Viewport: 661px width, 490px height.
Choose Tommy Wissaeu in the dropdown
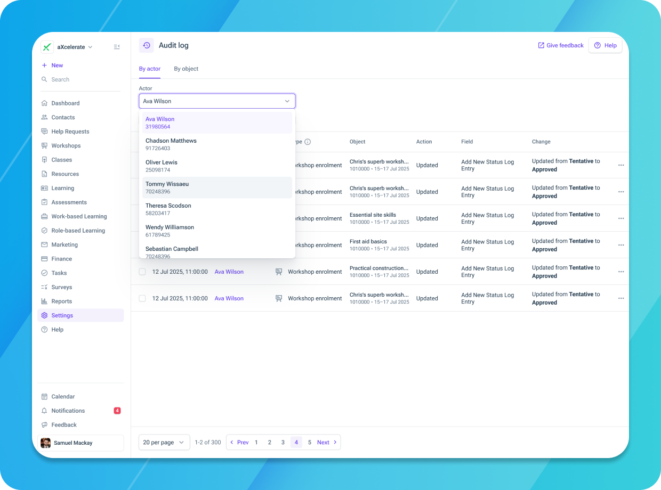217,187
